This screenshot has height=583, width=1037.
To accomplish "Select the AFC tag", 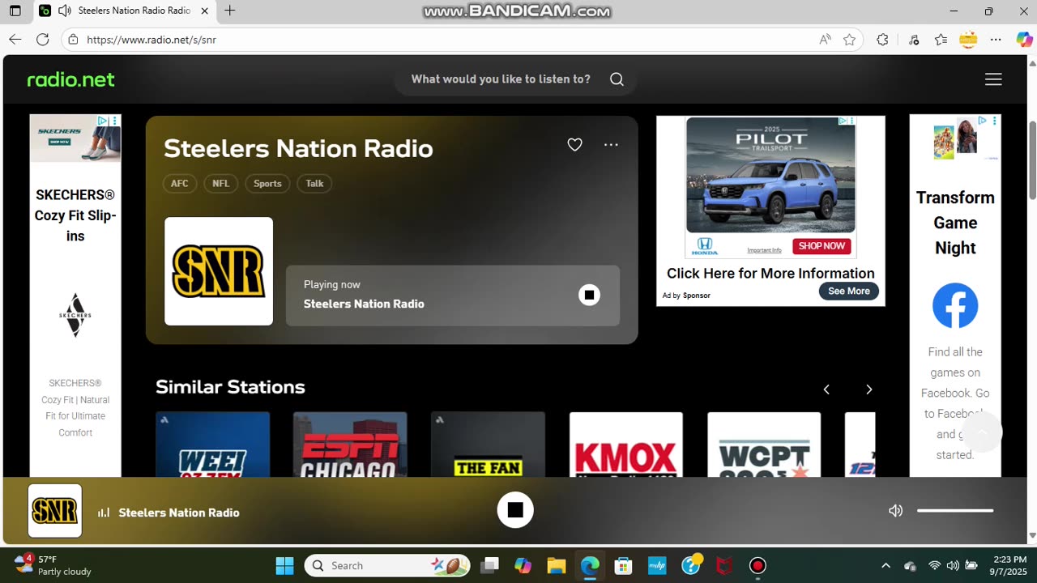I will [180, 184].
